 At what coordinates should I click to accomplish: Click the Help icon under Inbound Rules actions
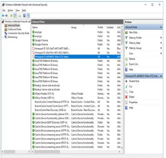126,70
